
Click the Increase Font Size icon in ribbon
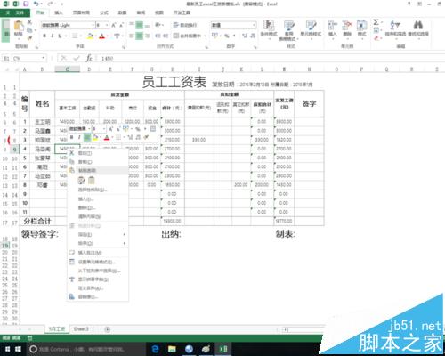114,25
